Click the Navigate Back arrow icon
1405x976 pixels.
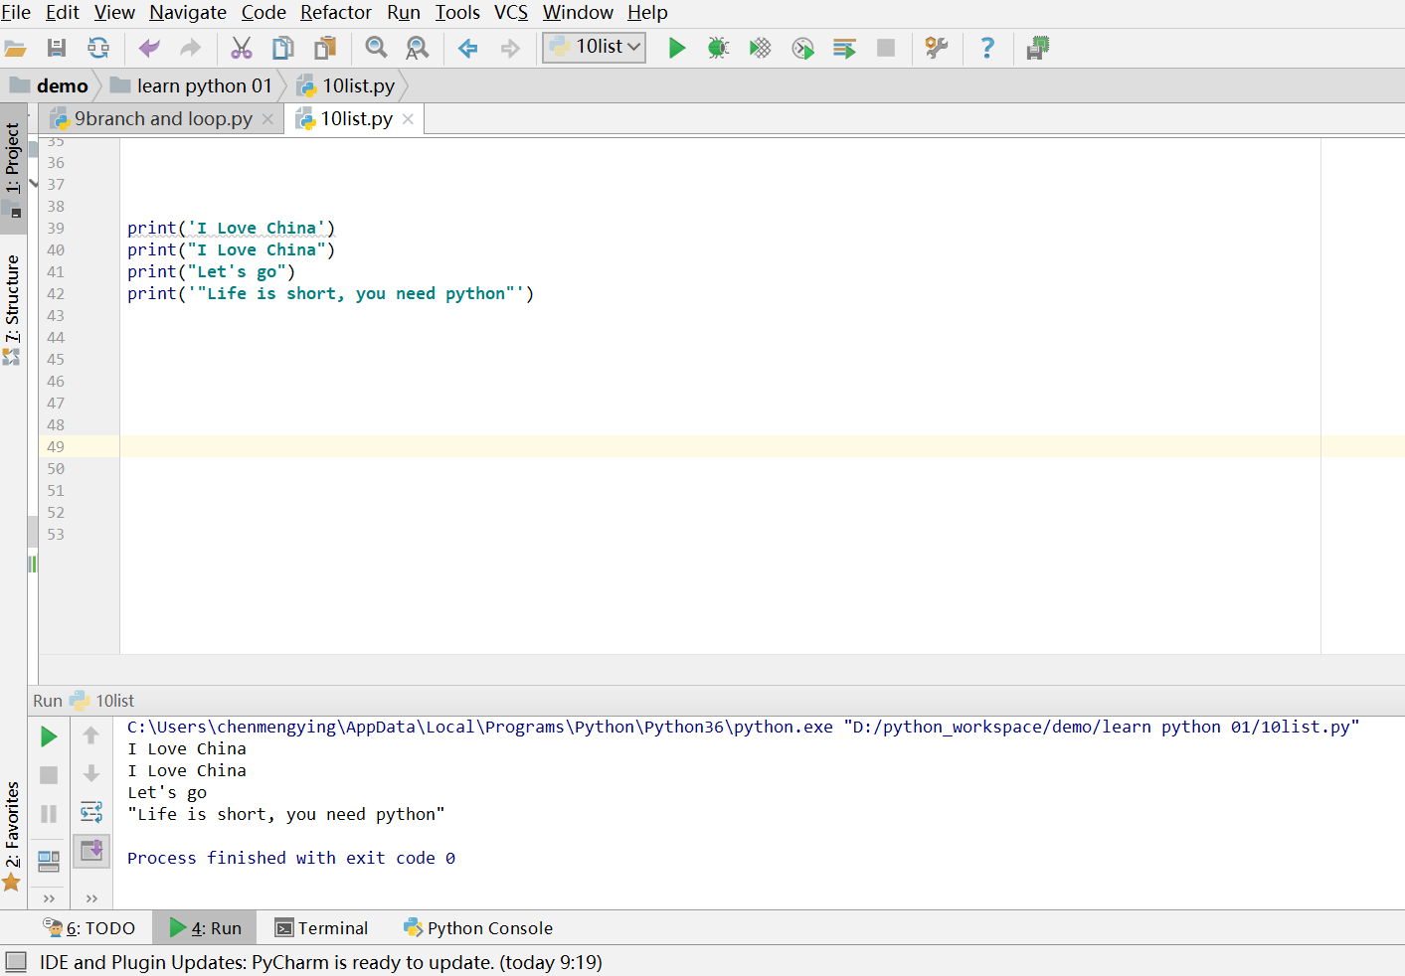click(468, 48)
